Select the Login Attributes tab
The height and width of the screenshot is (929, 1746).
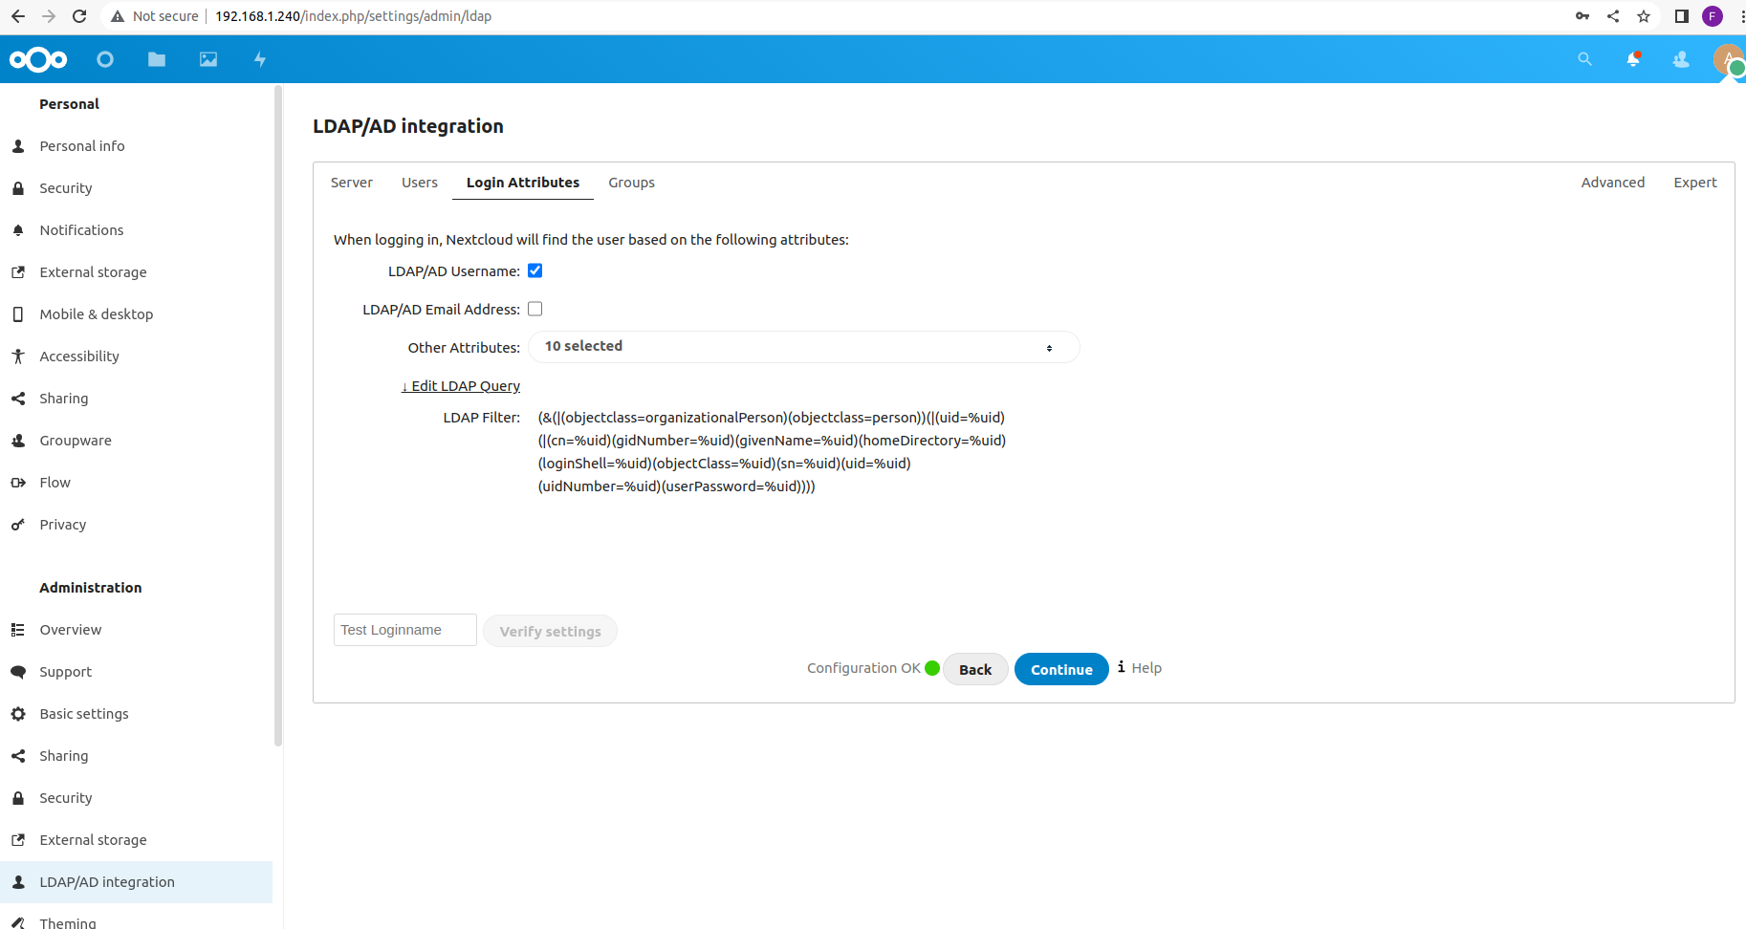coord(523,183)
